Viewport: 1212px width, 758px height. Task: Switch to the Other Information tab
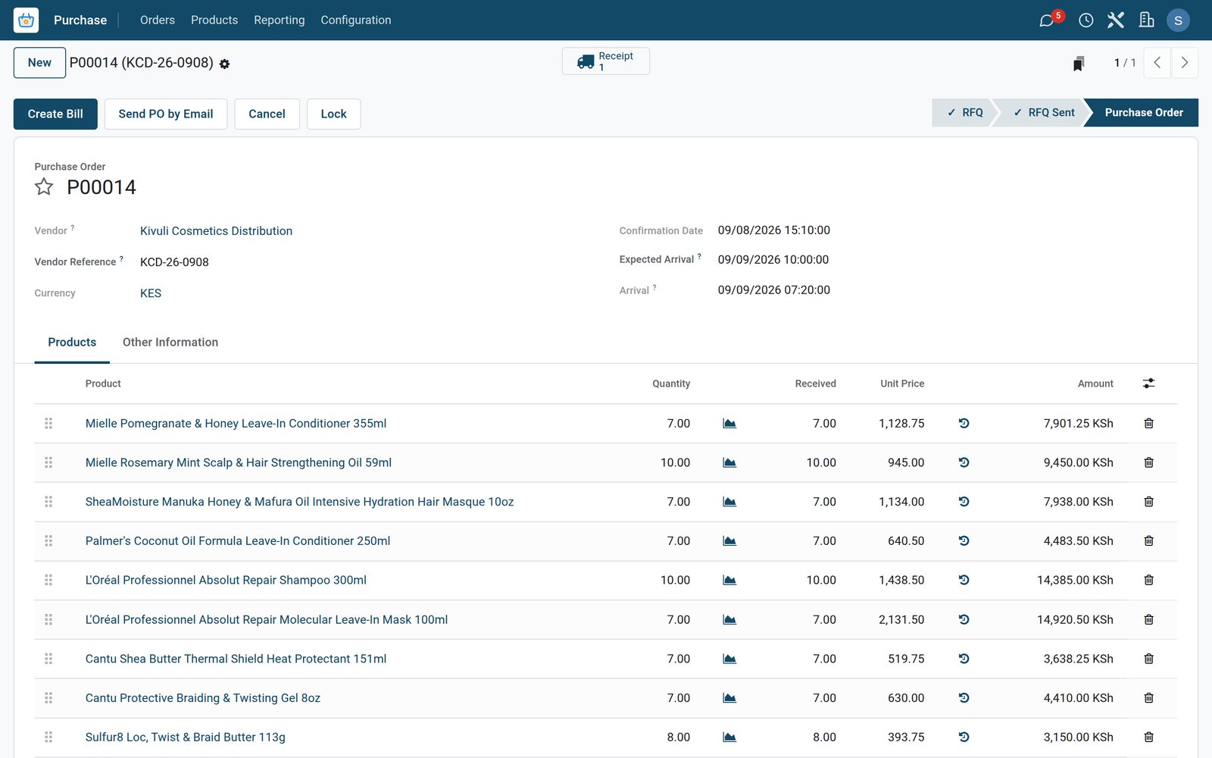point(170,343)
